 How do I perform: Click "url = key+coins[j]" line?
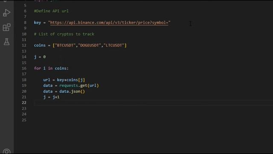click(x=64, y=80)
